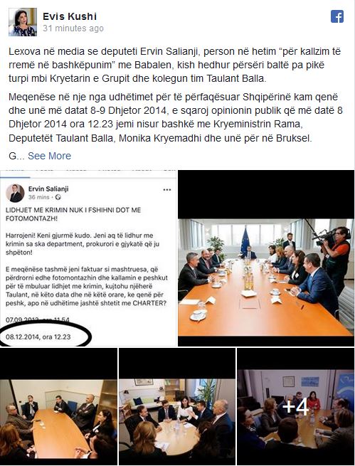The height and width of the screenshot is (466, 355).
Task: Click the Ervin Salianji name in screenshot
Action: tap(48, 189)
